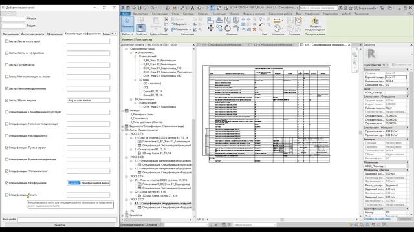The width and height of the screenshot is (414, 232).
Task: Click the Text 'A' icon in quick access toolbar
Action: tap(193, 8)
